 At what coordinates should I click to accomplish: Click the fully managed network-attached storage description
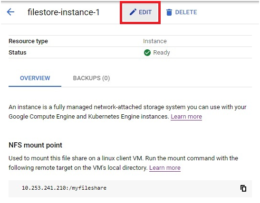click(127, 112)
